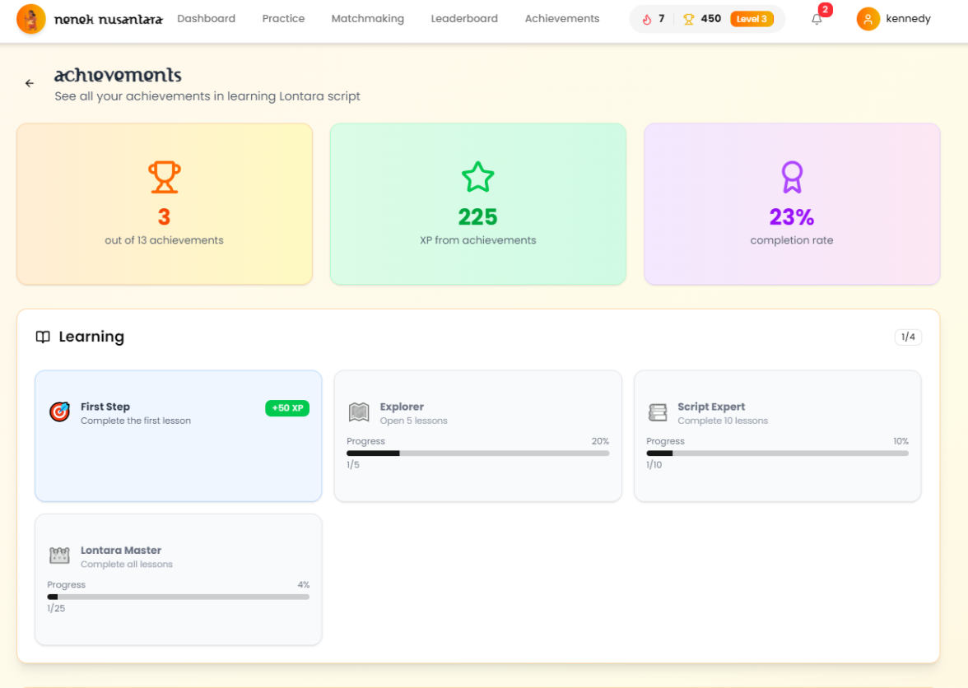Click the purple ribbon icon in completion card
The image size is (968, 688).
[792, 177]
